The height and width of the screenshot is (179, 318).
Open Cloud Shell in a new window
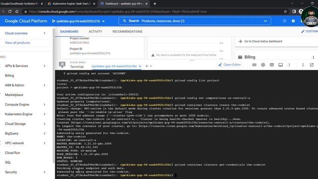(312, 65)
